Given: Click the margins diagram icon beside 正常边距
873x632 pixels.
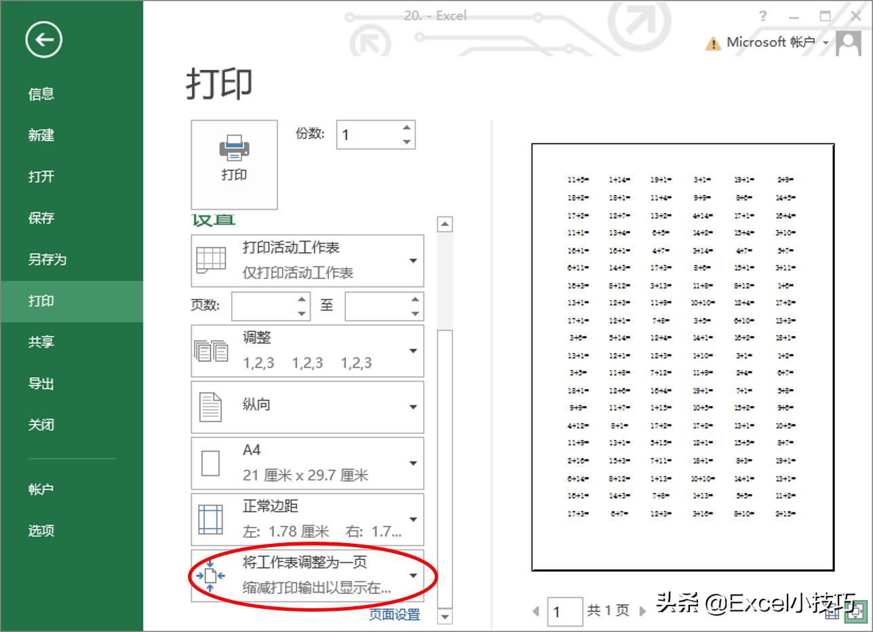Looking at the screenshot, I should pos(212,518).
